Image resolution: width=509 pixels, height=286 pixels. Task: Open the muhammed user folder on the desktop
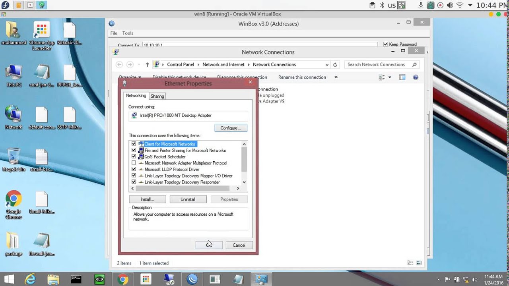[14, 33]
